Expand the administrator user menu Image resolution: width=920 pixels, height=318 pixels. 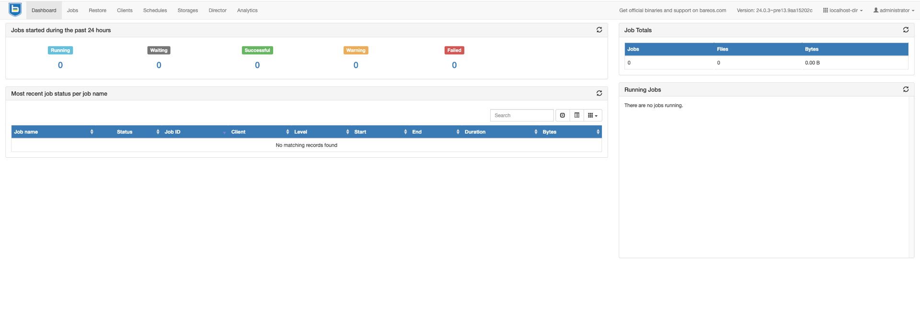[894, 11]
